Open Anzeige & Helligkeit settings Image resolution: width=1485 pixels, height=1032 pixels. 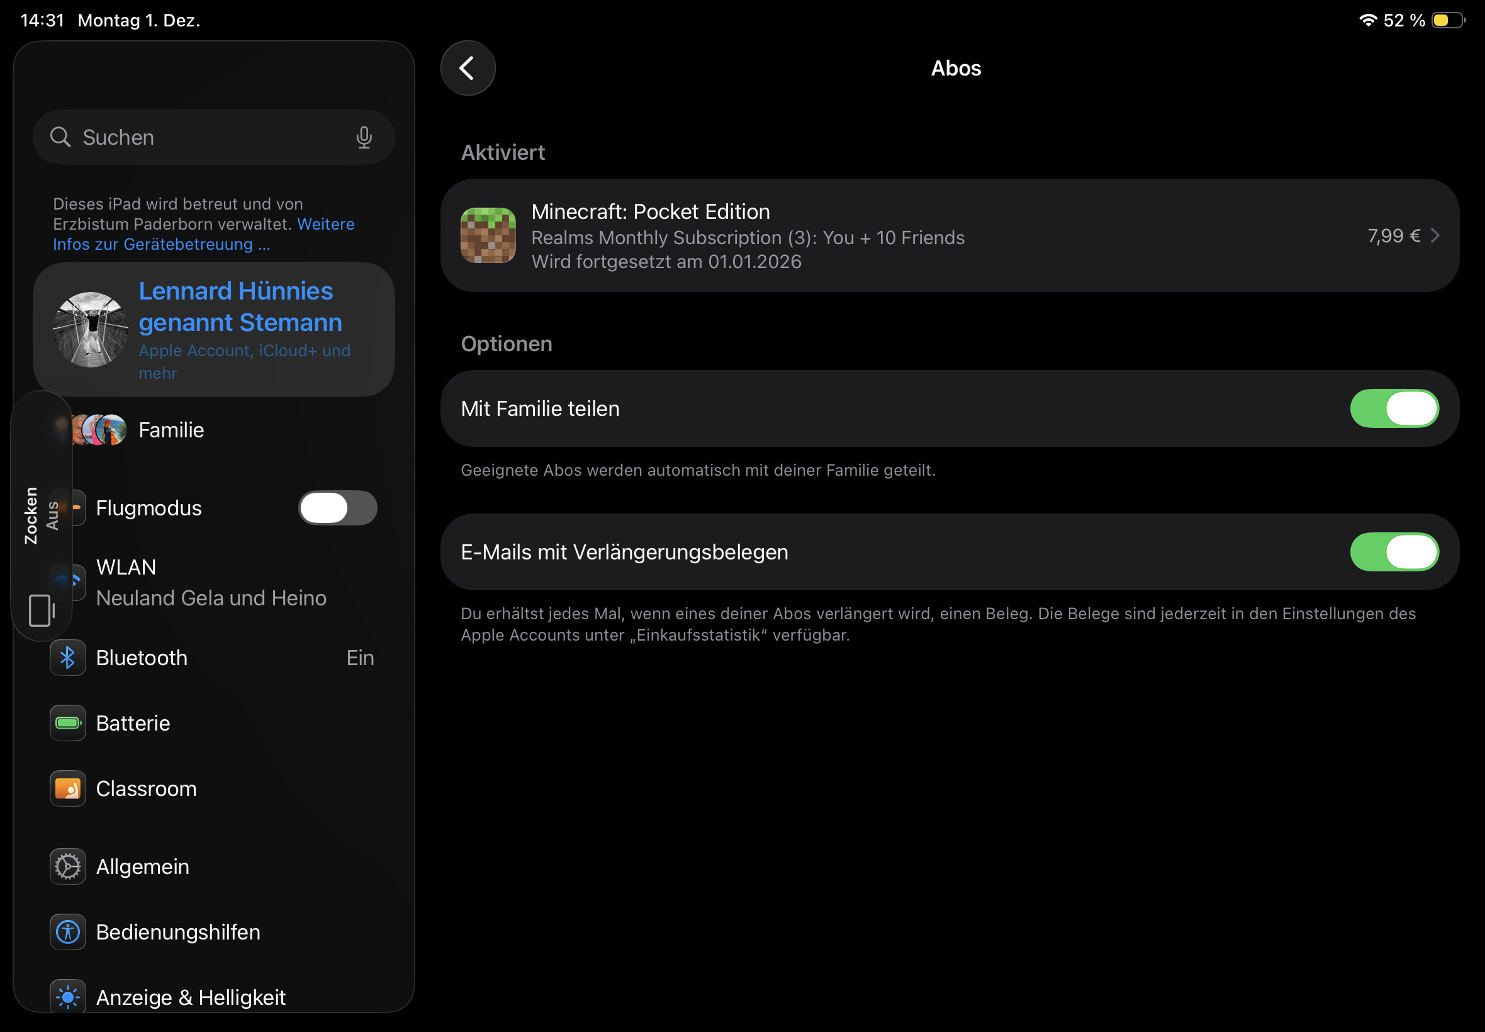coord(213,997)
